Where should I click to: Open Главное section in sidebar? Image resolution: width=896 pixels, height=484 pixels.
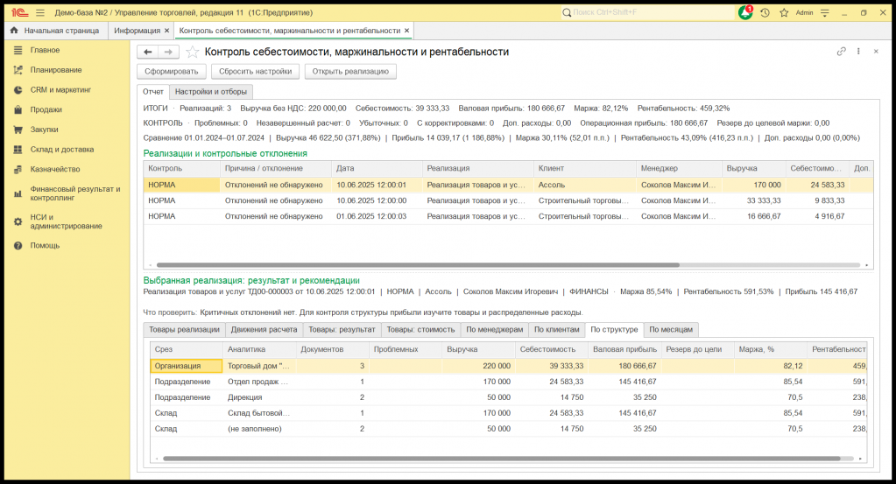(45, 50)
